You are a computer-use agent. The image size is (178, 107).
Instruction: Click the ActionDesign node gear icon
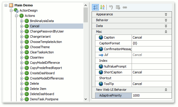(x=16, y=10)
